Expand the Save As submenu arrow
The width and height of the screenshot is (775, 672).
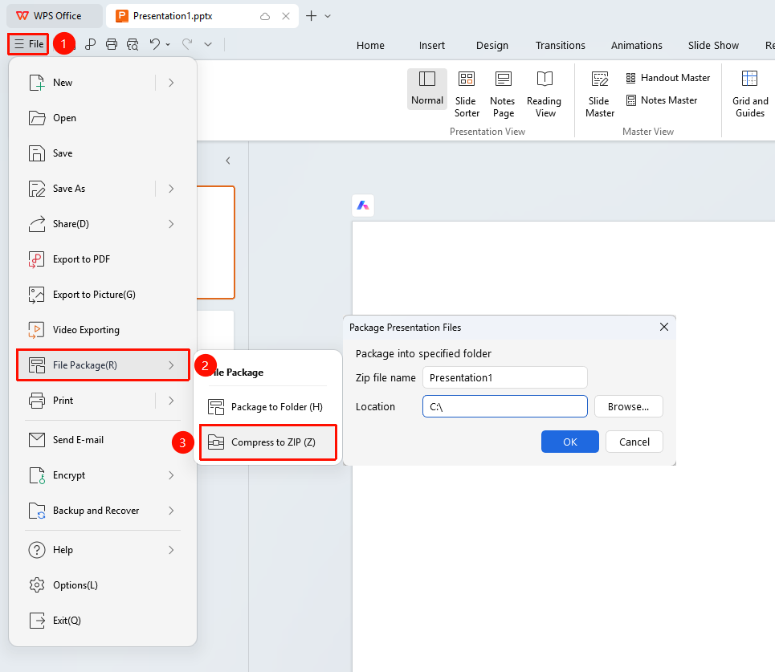coord(171,189)
